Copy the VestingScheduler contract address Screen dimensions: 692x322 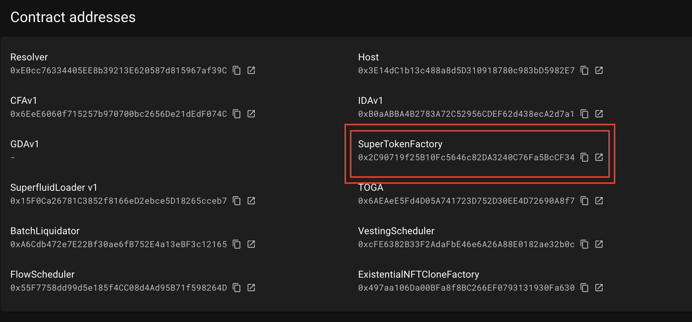tap(585, 244)
